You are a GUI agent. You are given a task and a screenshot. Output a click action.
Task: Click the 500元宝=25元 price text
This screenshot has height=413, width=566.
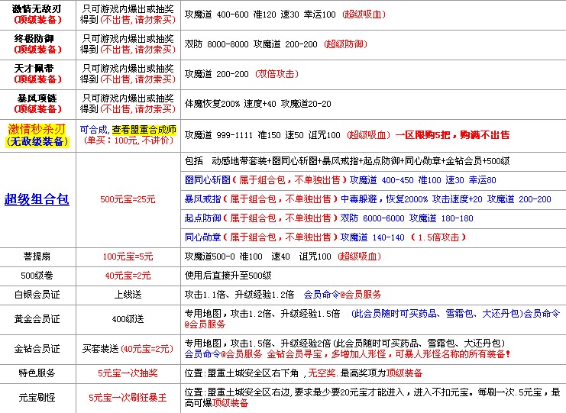click(x=128, y=199)
